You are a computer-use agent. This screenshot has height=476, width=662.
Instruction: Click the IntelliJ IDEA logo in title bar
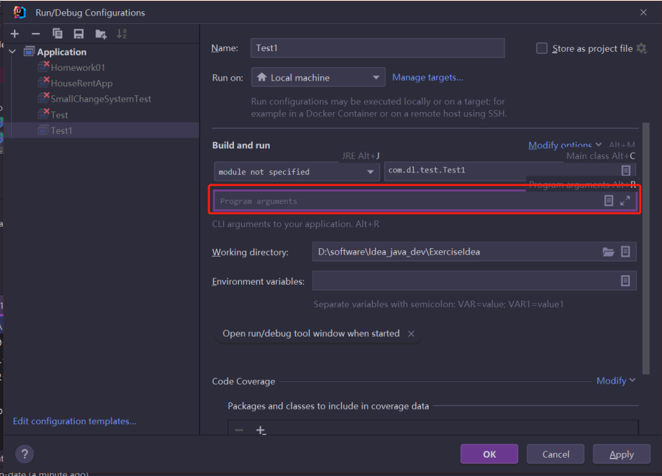20,13
